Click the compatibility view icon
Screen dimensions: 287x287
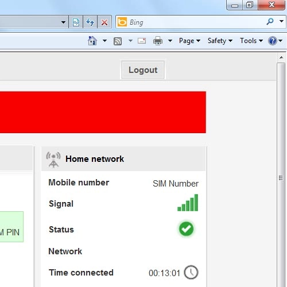click(x=76, y=22)
